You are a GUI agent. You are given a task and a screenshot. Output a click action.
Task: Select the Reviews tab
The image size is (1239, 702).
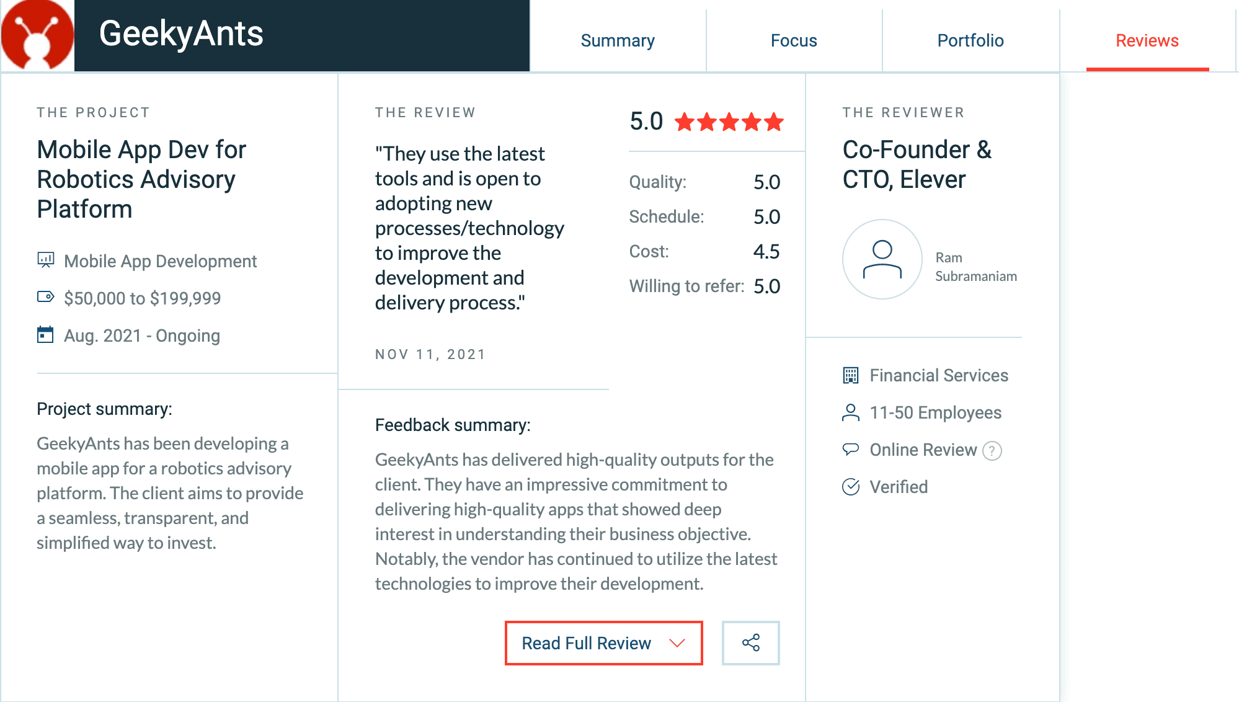pos(1147,41)
